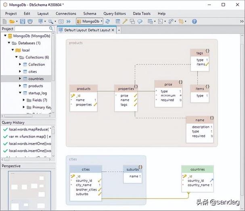245x211 pixels.
Task: Click the Open project folder icon
Action: (x=12, y=21)
